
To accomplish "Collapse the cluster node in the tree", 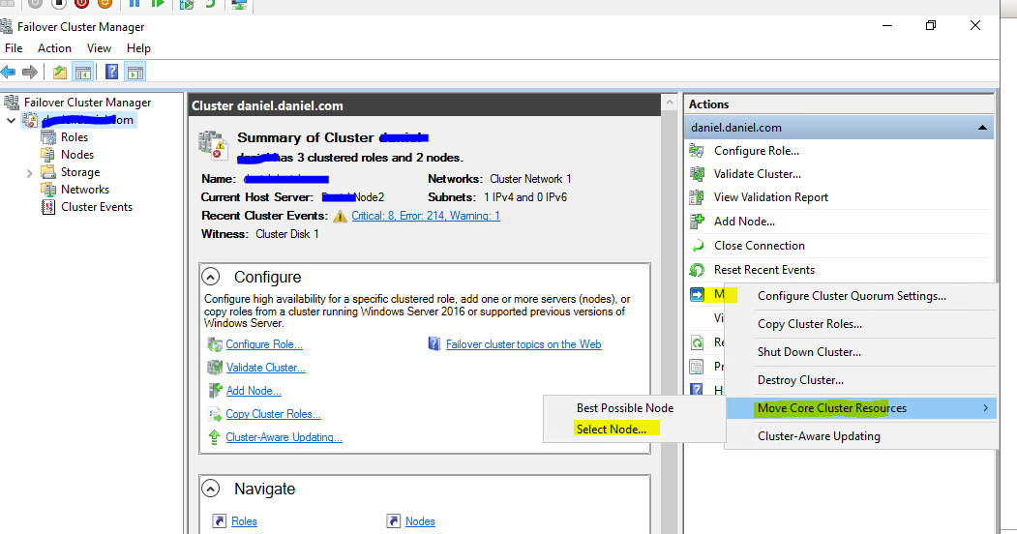I will [11, 121].
